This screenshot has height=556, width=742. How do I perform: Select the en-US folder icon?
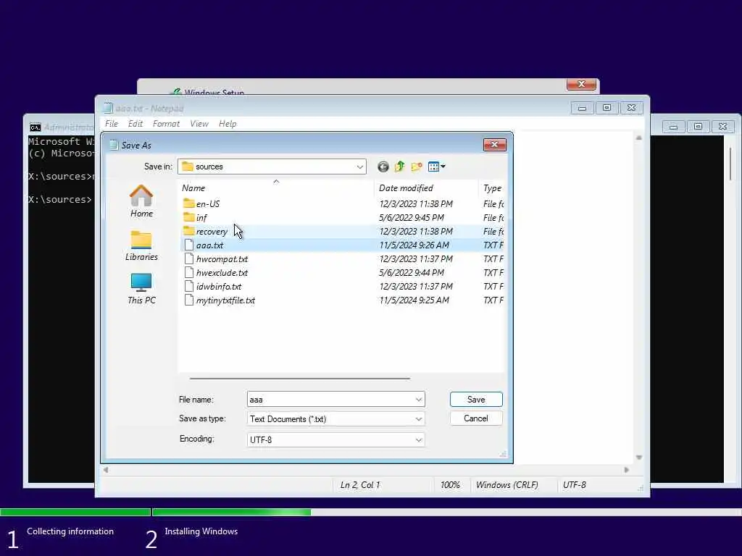point(189,203)
